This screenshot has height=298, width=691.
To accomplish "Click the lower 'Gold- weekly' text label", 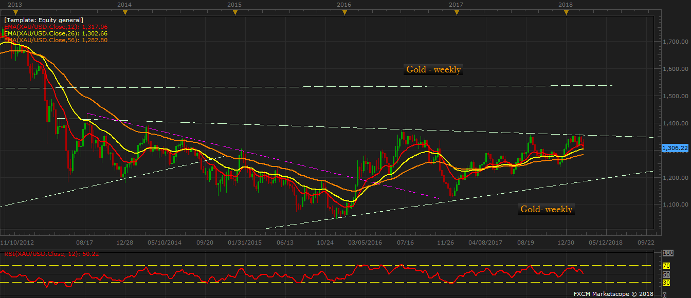I will (546, 209).
